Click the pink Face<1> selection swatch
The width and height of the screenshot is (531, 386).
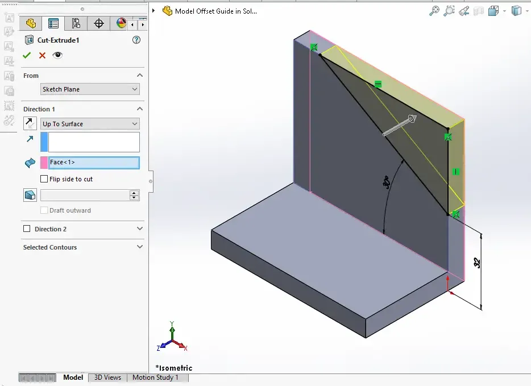pos(44,163)
